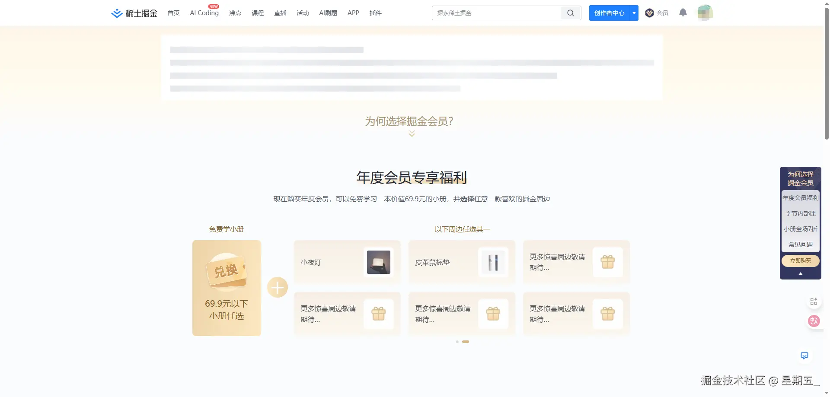
Task: Open your profile avatar
Action: tap(705, 13)
